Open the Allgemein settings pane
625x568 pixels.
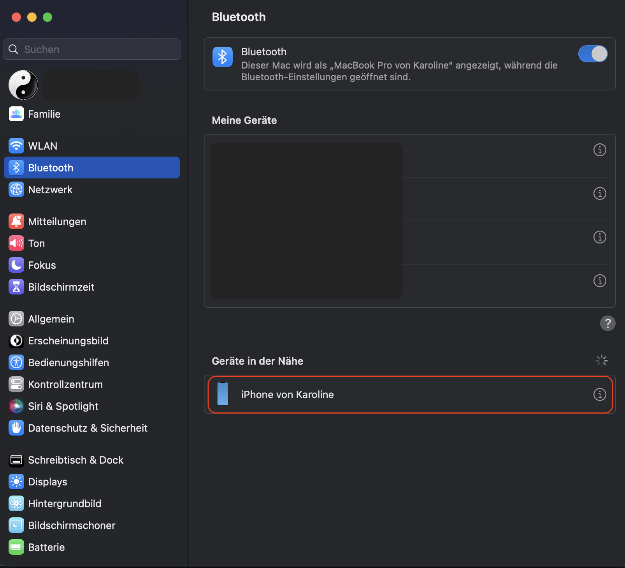click(x=51, y=319)
